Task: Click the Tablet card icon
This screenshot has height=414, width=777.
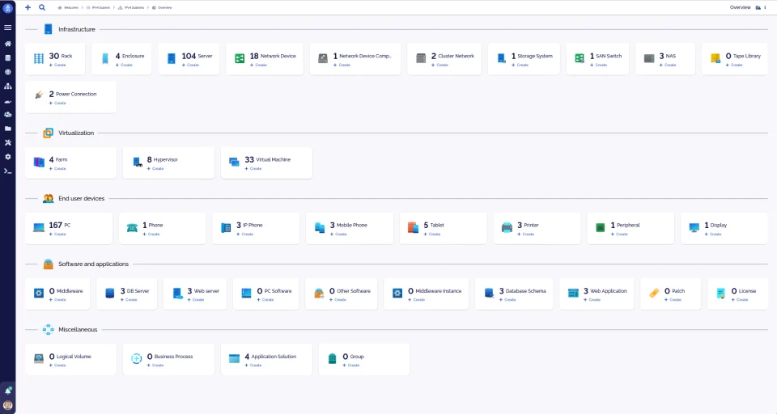Action: pos(414,228)
